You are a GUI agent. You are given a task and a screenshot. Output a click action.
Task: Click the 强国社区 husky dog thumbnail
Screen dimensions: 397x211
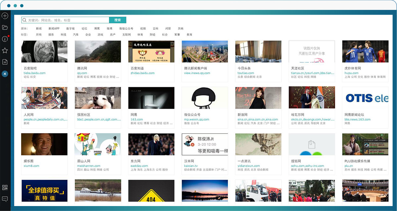coord(98,98)
